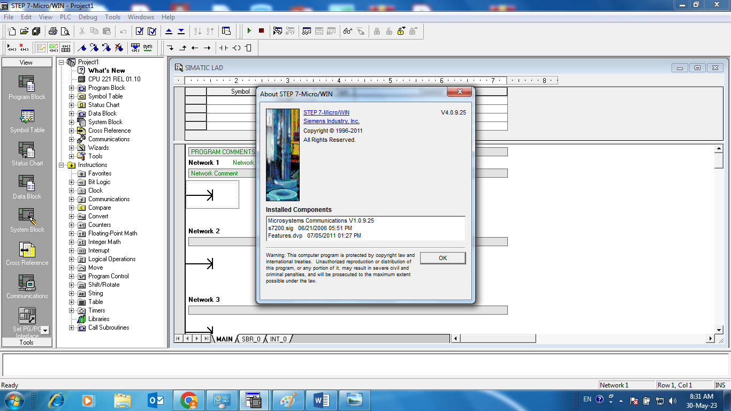The width and height of the screenshot is (731, 411).
Task: Open Status Chart in View sidebar
Action: tap(27, 154)
